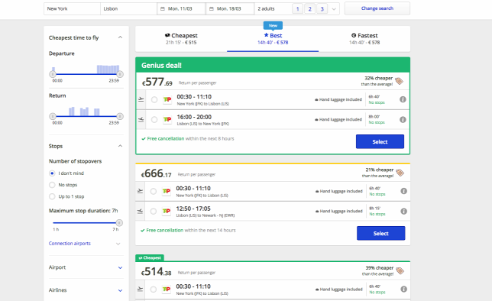Choose 1 adult passenger button
492x301 pixels.
click(x=297, y=9)
